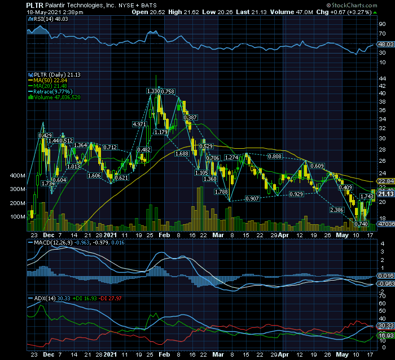Viewport: 395px width, 360px height.
Task: Click the 0.016 value tag on the MACD axis
Action: pos(385,276)
